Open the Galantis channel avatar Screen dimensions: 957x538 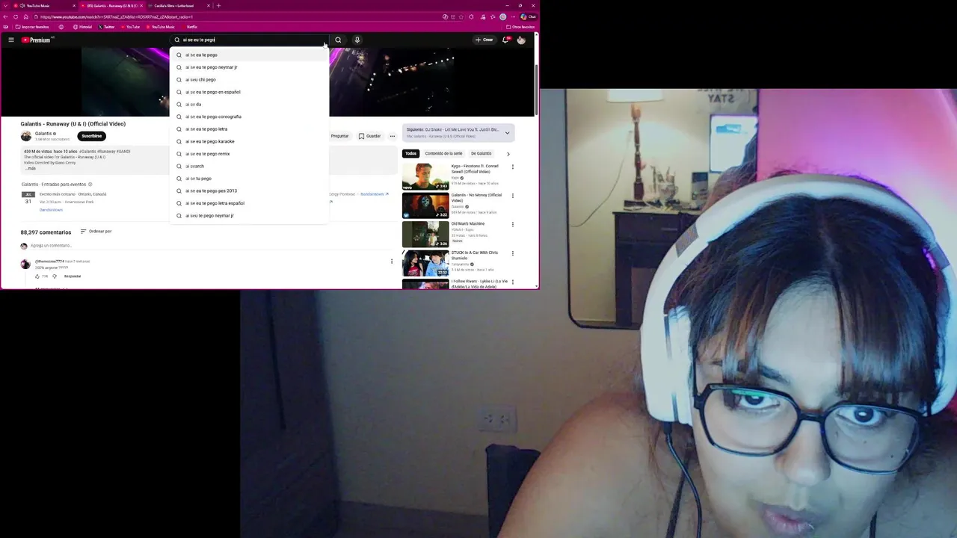coord(26,136)
